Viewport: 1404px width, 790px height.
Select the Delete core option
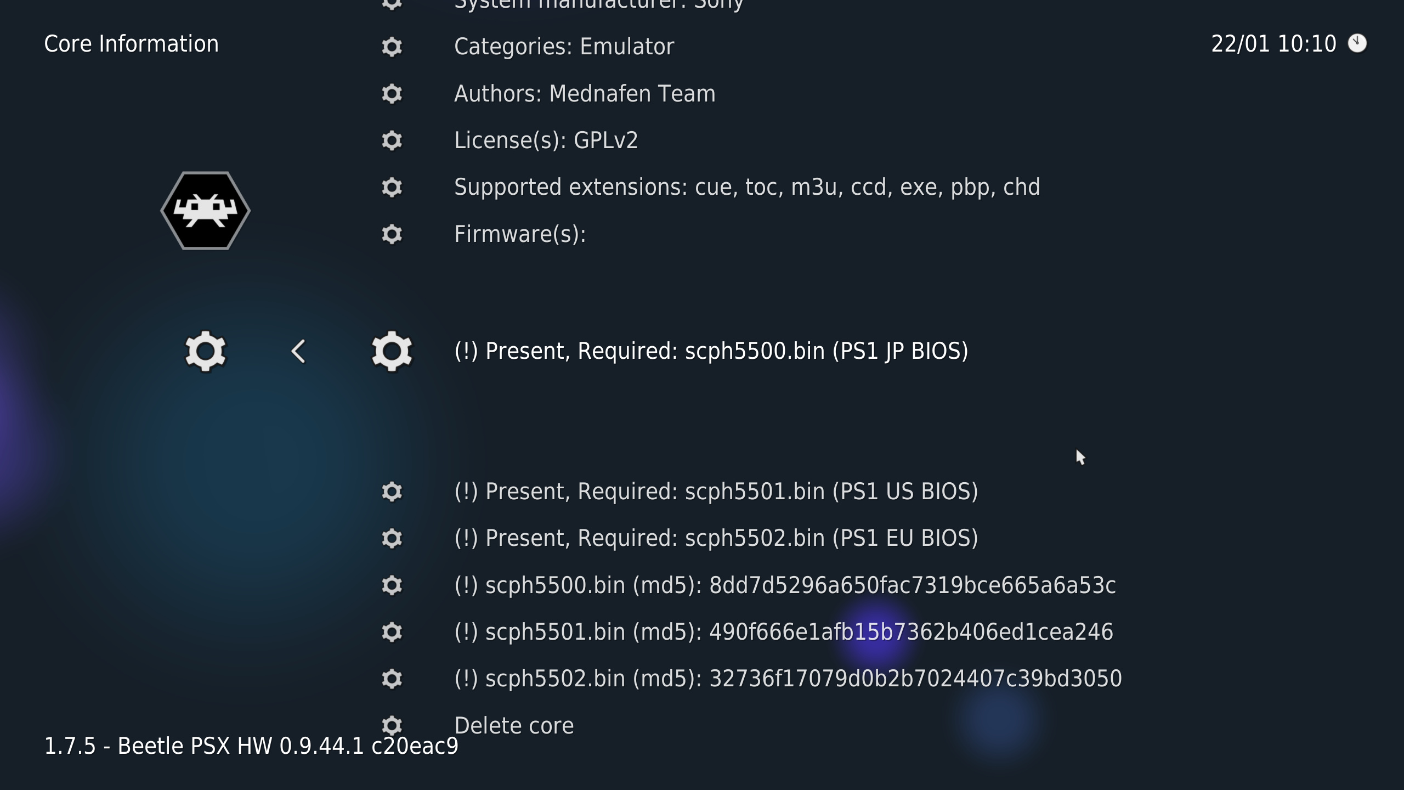coord(514,725)
